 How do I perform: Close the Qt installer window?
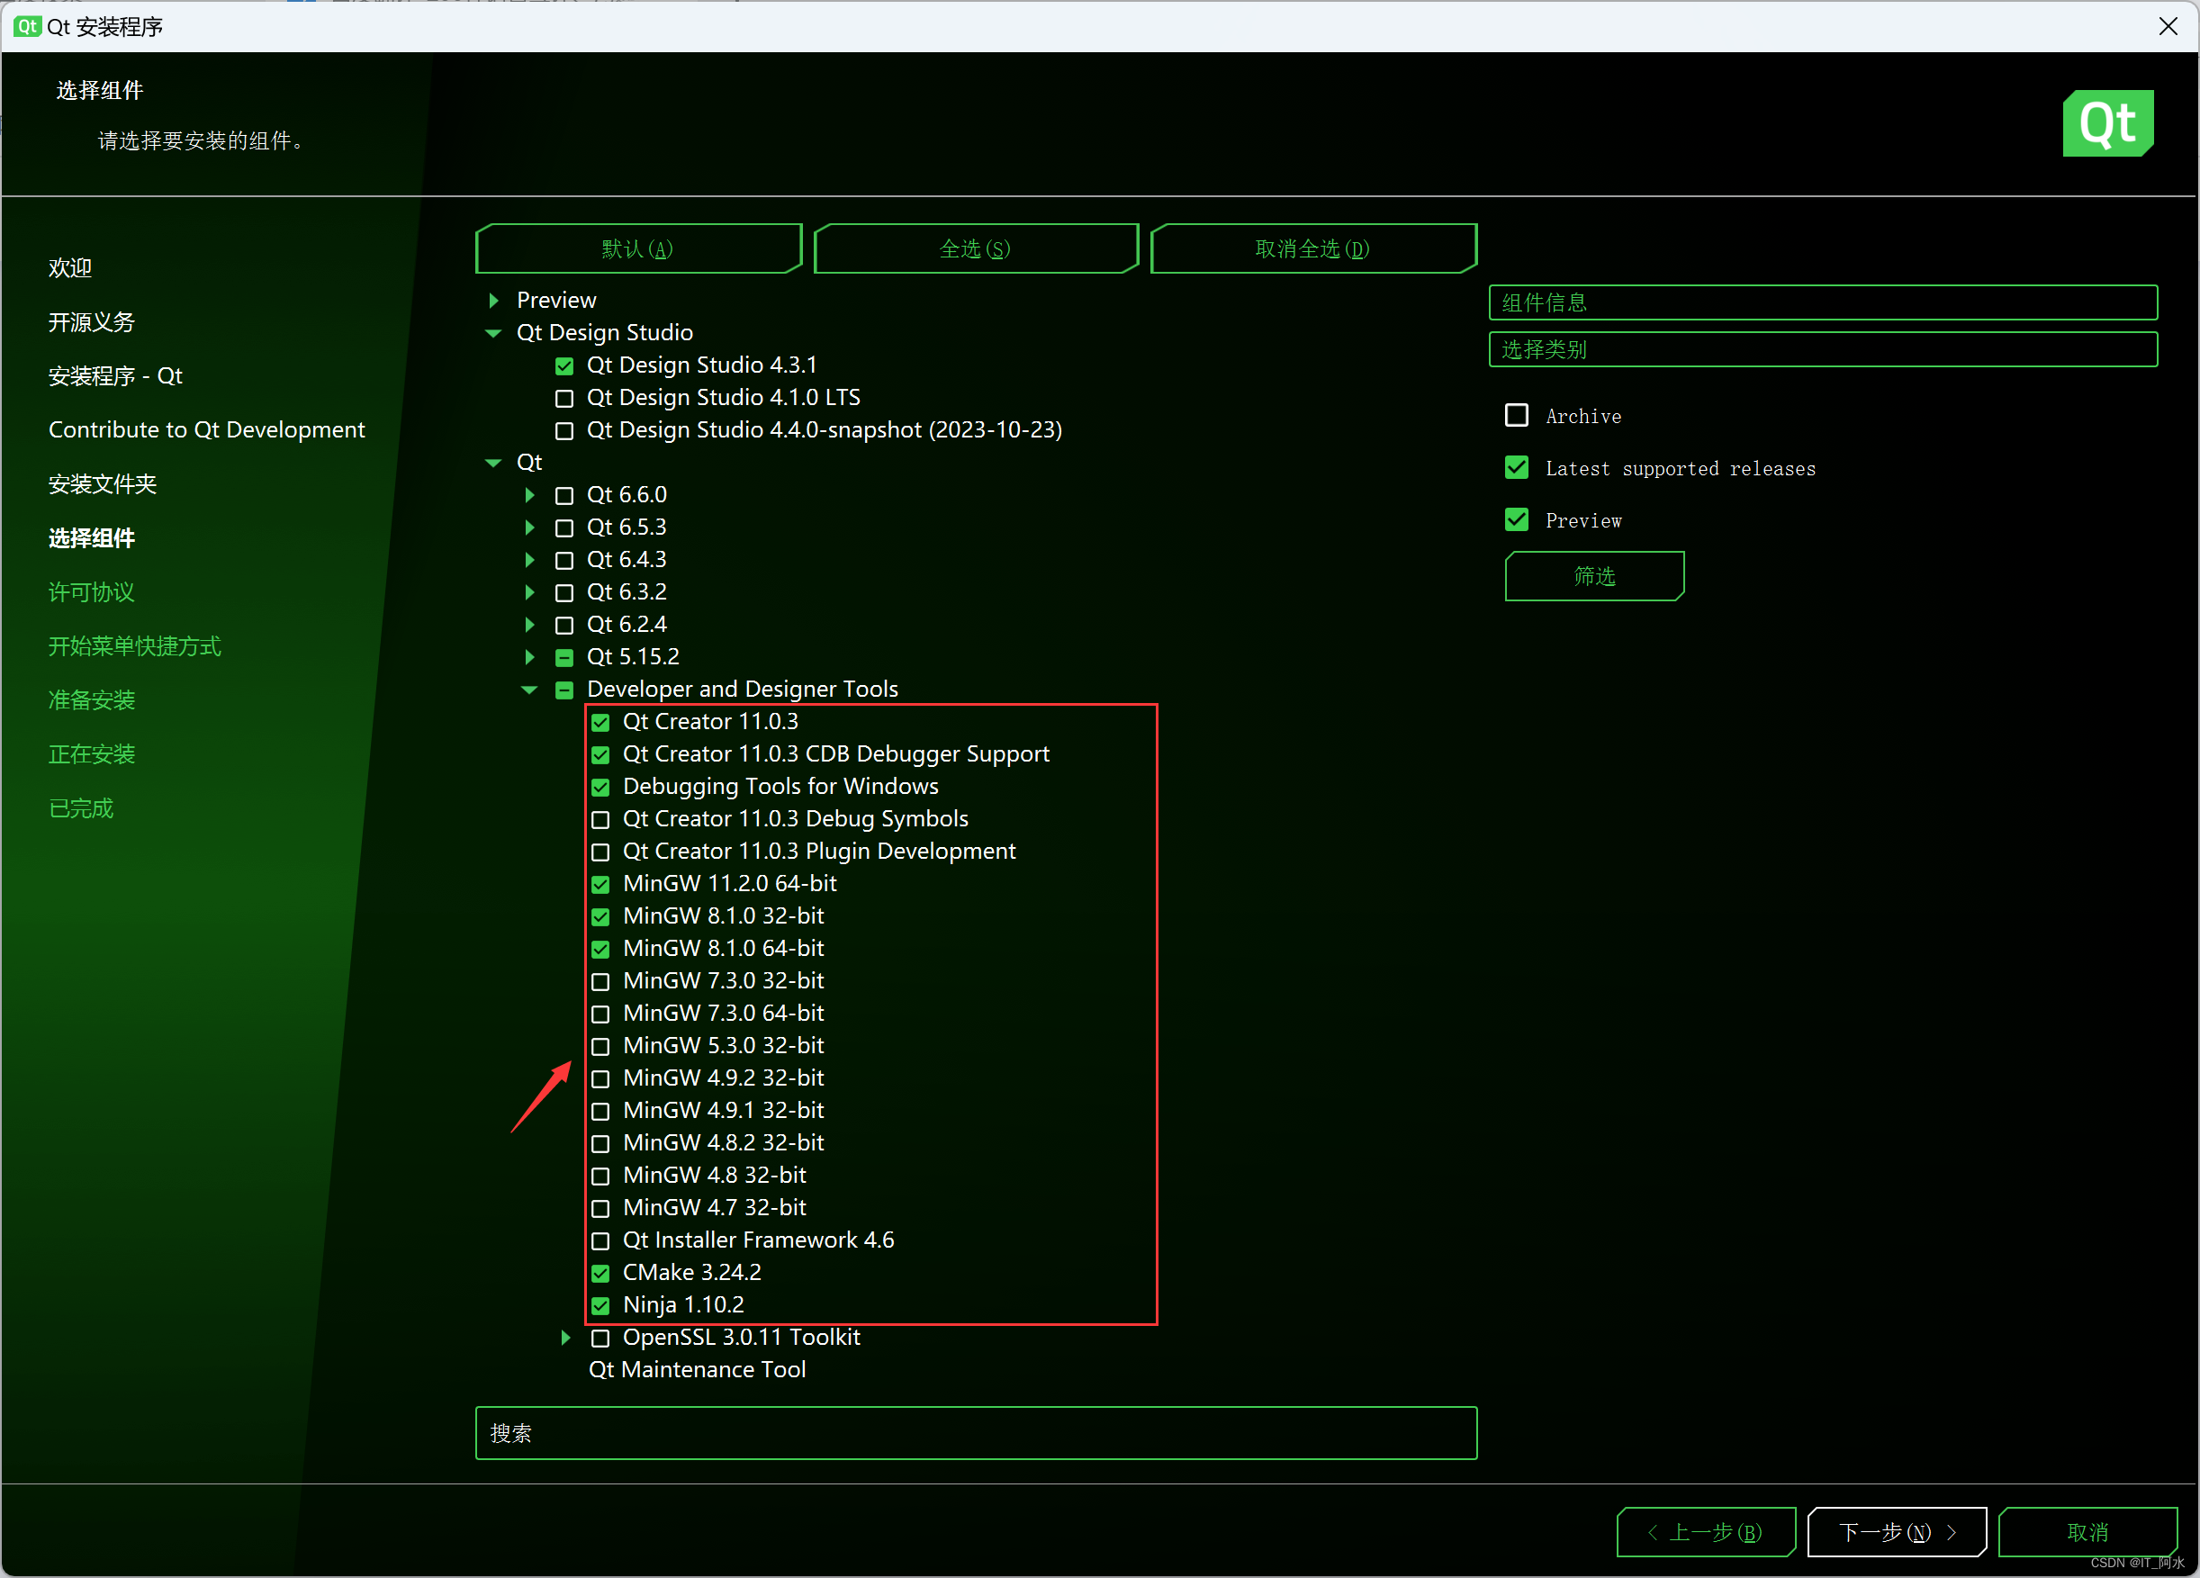(x=2168, y=26)
